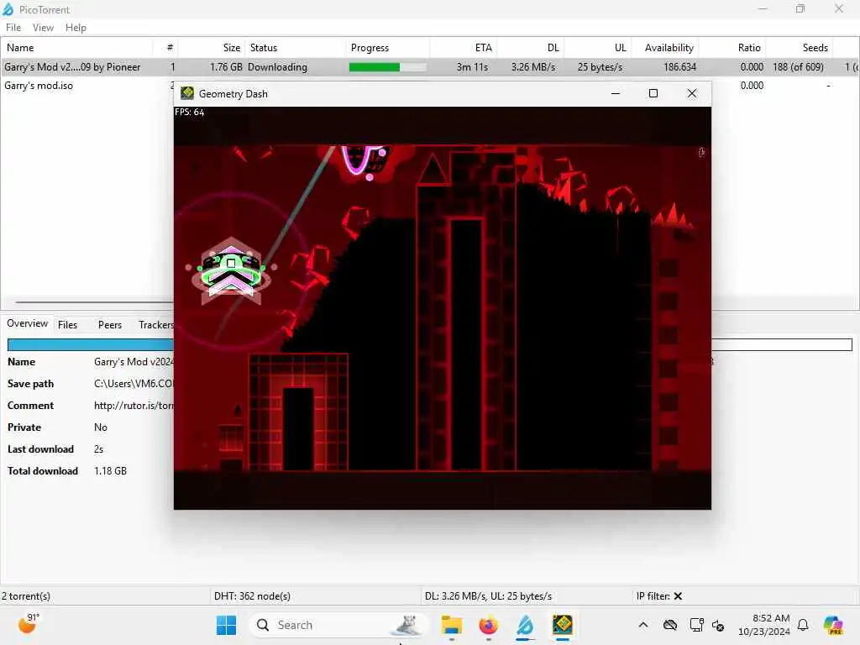Click the DL/UL speed status bar entry
Screen dimensions: 860x645
pos(488,596)
